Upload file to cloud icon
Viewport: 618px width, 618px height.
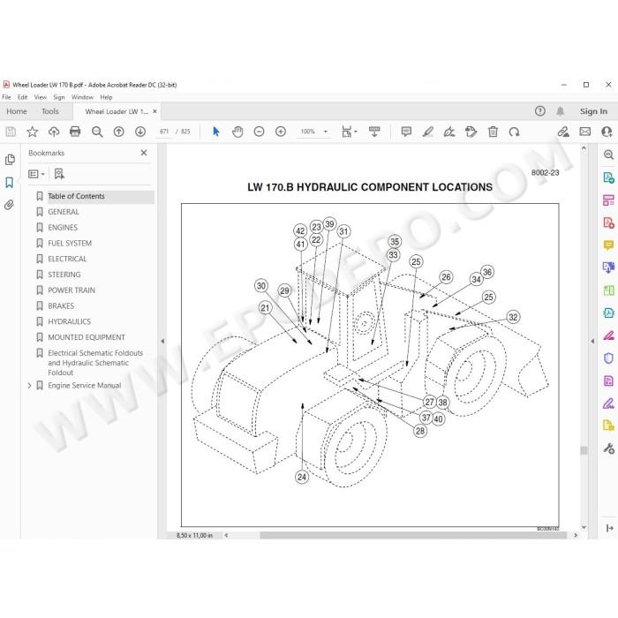pos(54,132)
